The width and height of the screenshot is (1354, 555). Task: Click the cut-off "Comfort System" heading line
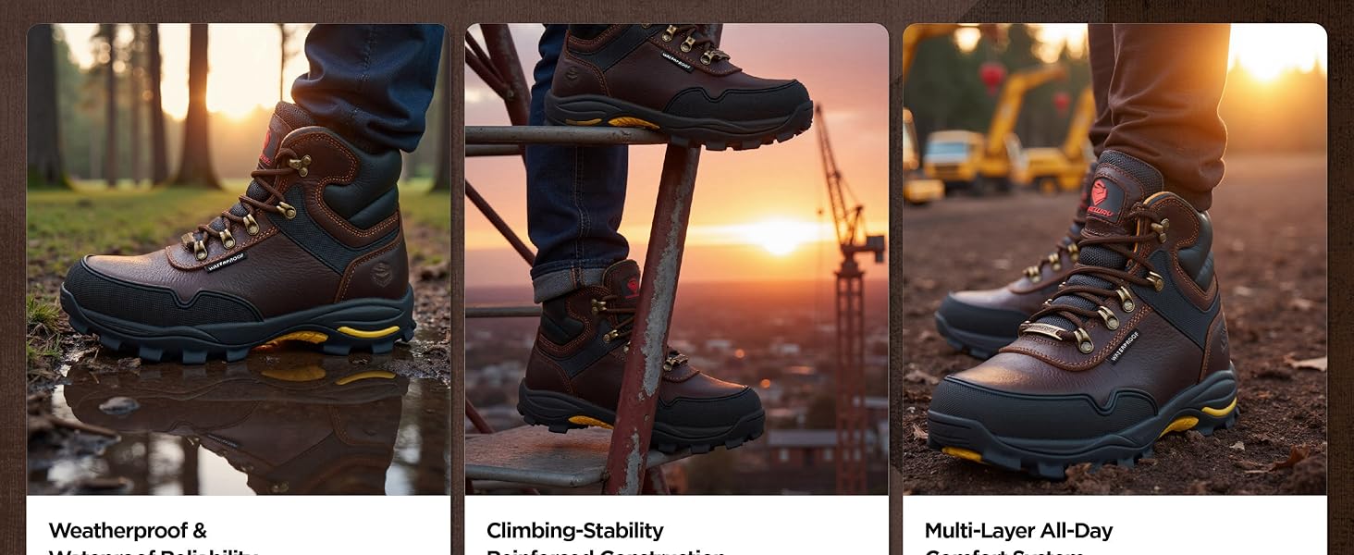pyautogui.click(x=1004, y=551)
